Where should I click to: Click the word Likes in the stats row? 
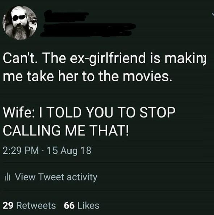[88, 206]
